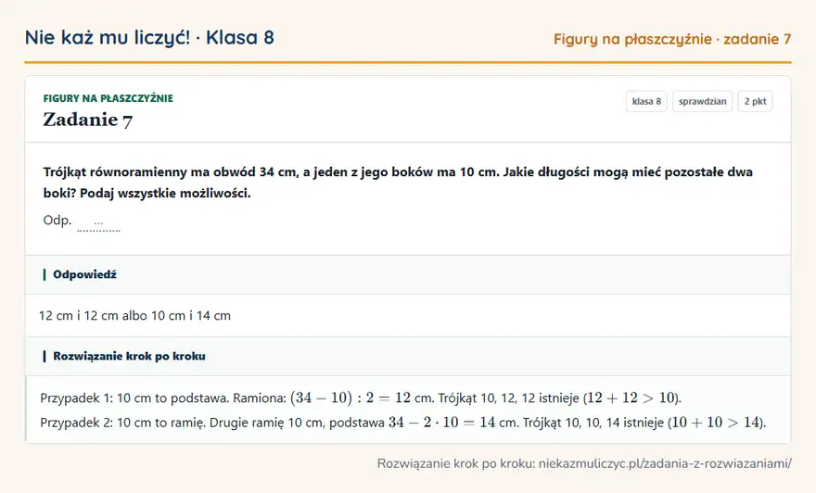Click the 'klasa 8' tag
The width and height of the screenshot is (816, 493).
(x=646, y=101)
